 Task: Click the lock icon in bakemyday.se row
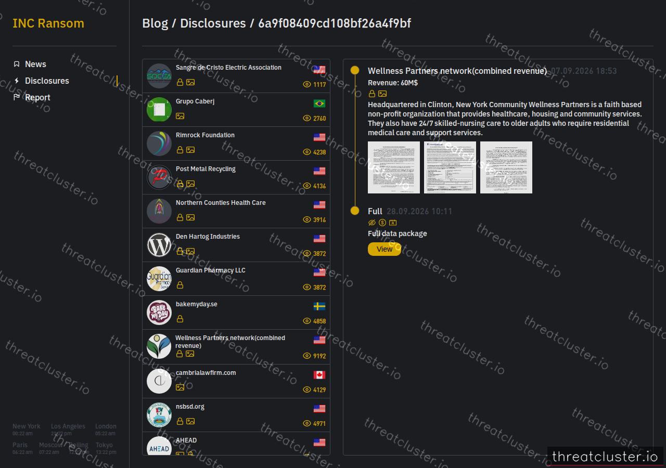180,319
